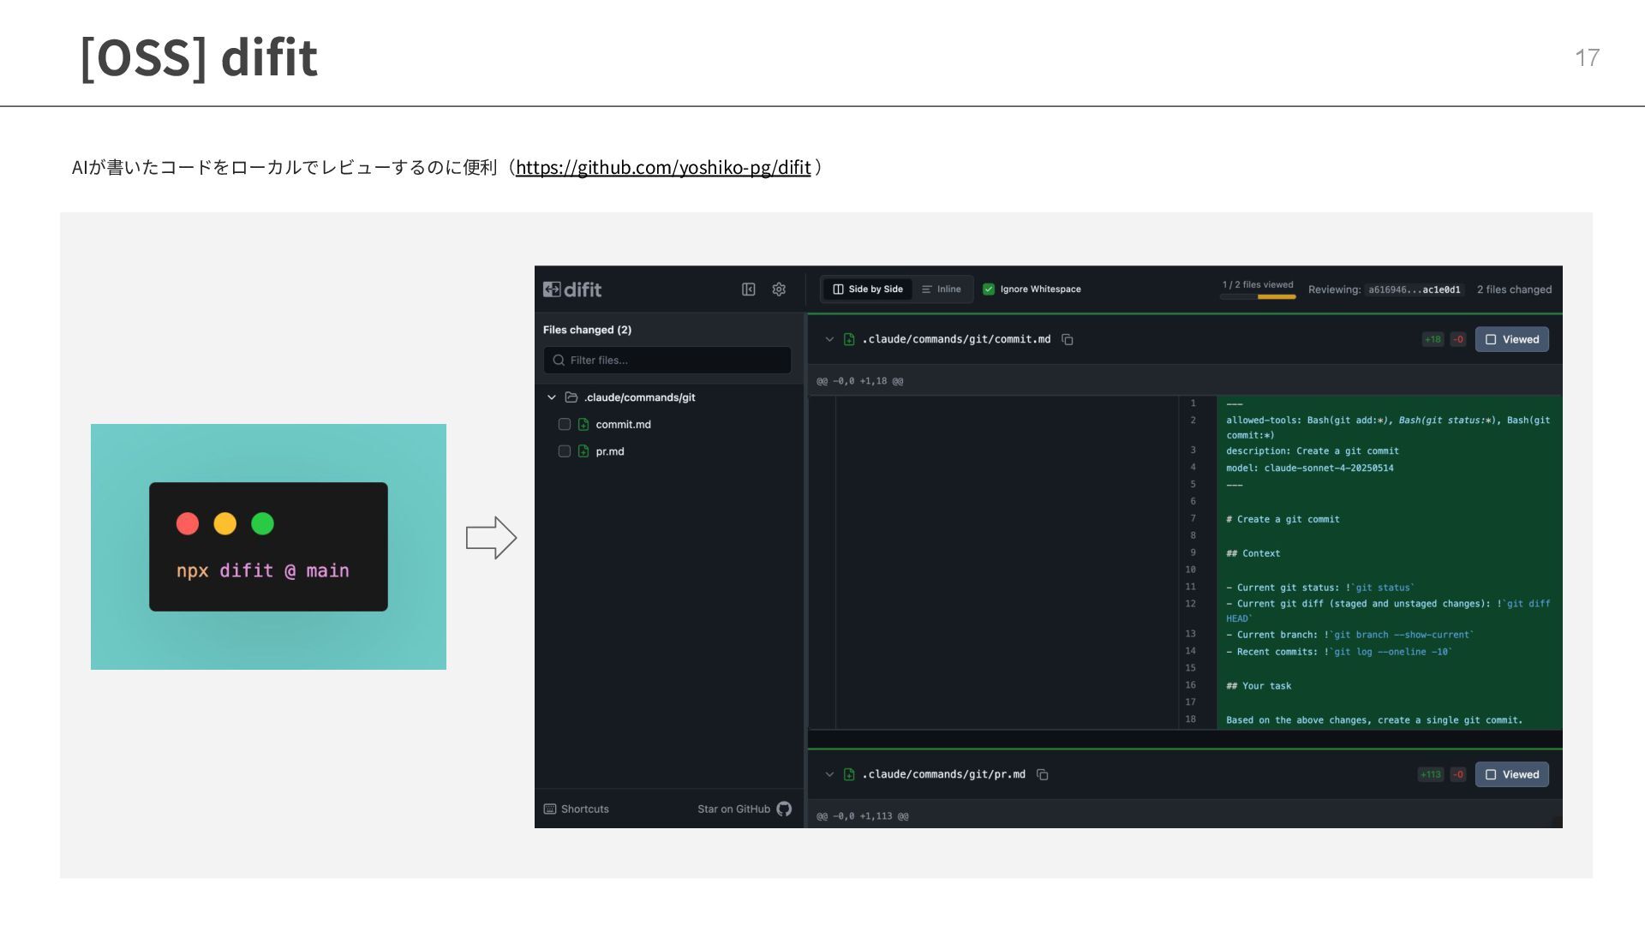Click the '2 files changed' label
Viewport: 1645px width, 925px height.
(x=1514, y=289)
